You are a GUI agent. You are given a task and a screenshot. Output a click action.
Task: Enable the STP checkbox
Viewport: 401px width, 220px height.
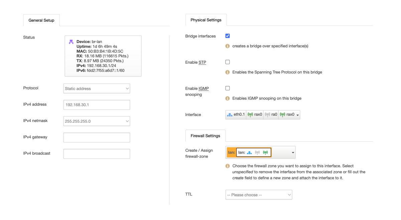click(x=228, y=62)
